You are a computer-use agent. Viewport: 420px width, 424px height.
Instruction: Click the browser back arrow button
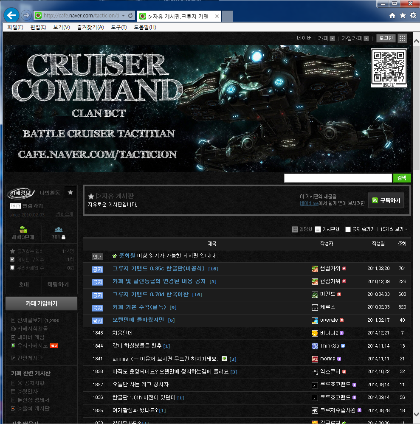point(11,15)
